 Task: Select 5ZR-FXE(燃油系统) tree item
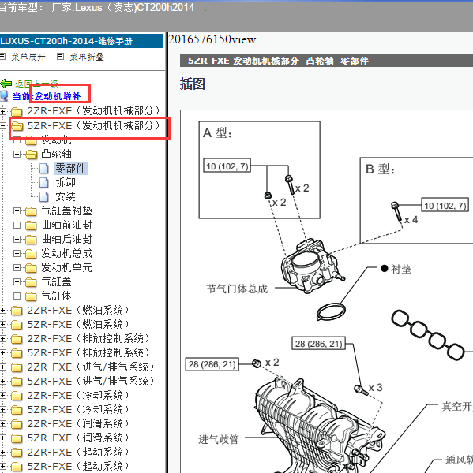(78, 324)
